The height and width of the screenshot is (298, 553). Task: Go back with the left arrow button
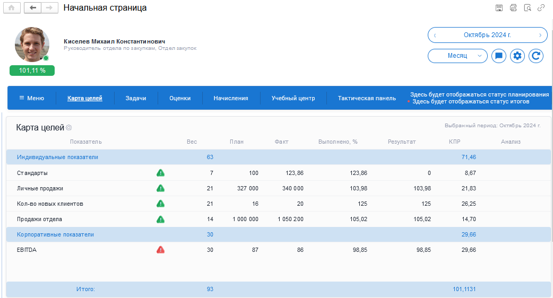point(32,8)
